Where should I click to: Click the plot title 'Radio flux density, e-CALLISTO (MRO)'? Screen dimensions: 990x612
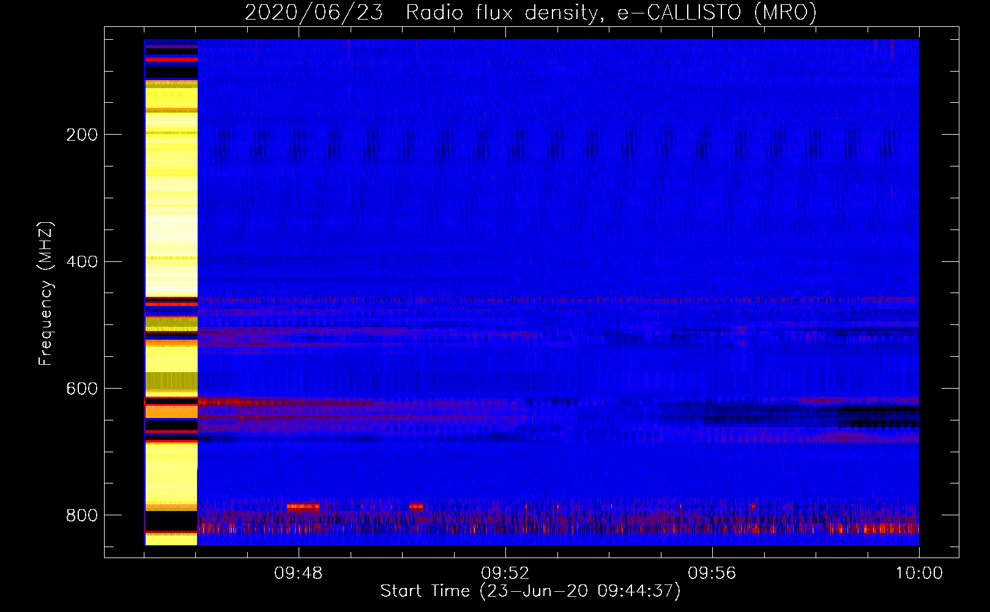(x=611, y=12)
